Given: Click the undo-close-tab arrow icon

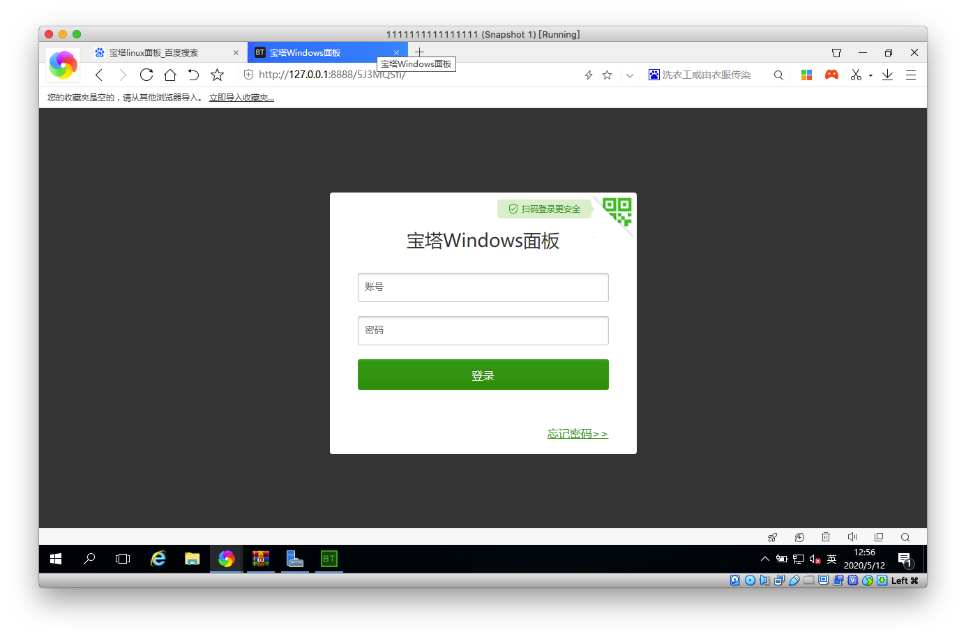Looking at the screenshot, I should 193,75.
